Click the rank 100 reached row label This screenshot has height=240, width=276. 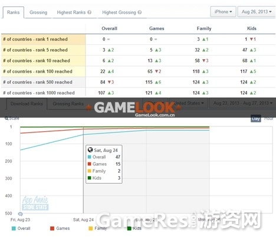click(38, 72)
